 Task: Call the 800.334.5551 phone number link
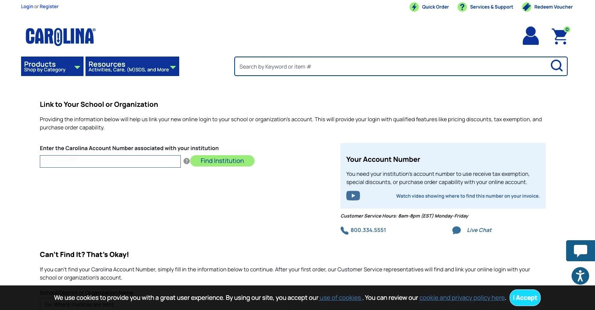[368, 230]
